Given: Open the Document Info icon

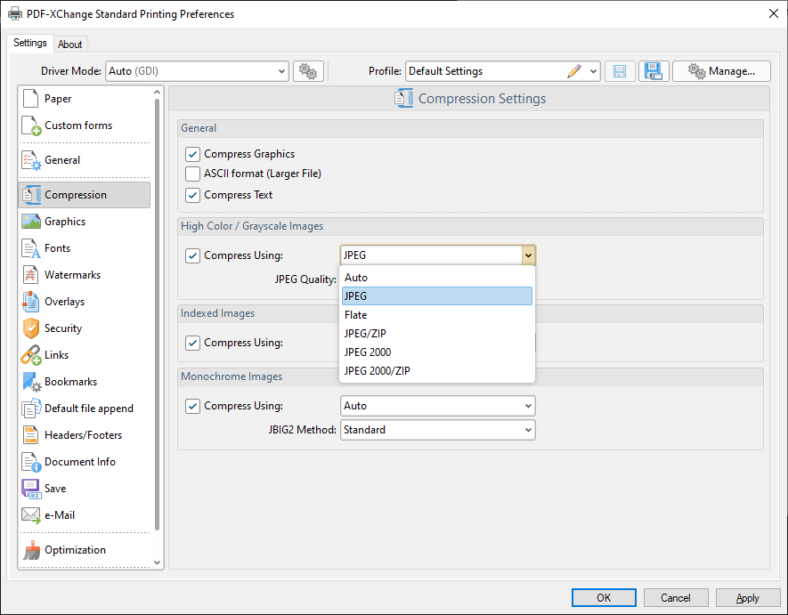Looking at the screenshot, I should tap(31, 462).
